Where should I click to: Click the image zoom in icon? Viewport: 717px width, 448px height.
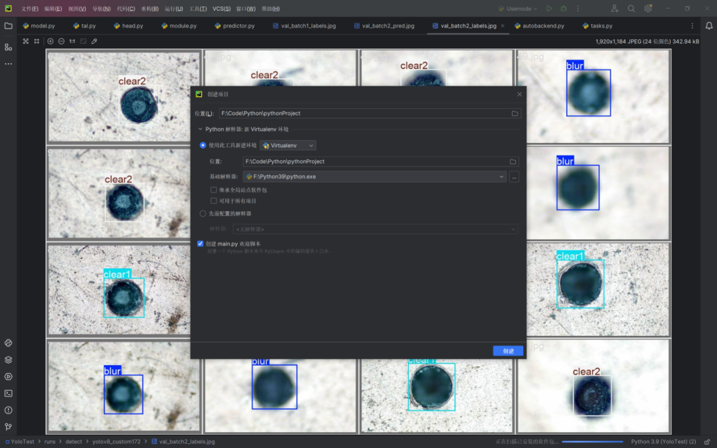click(x=50, y=41)
